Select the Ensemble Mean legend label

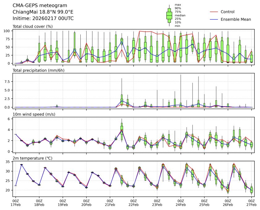pos(236,19)
